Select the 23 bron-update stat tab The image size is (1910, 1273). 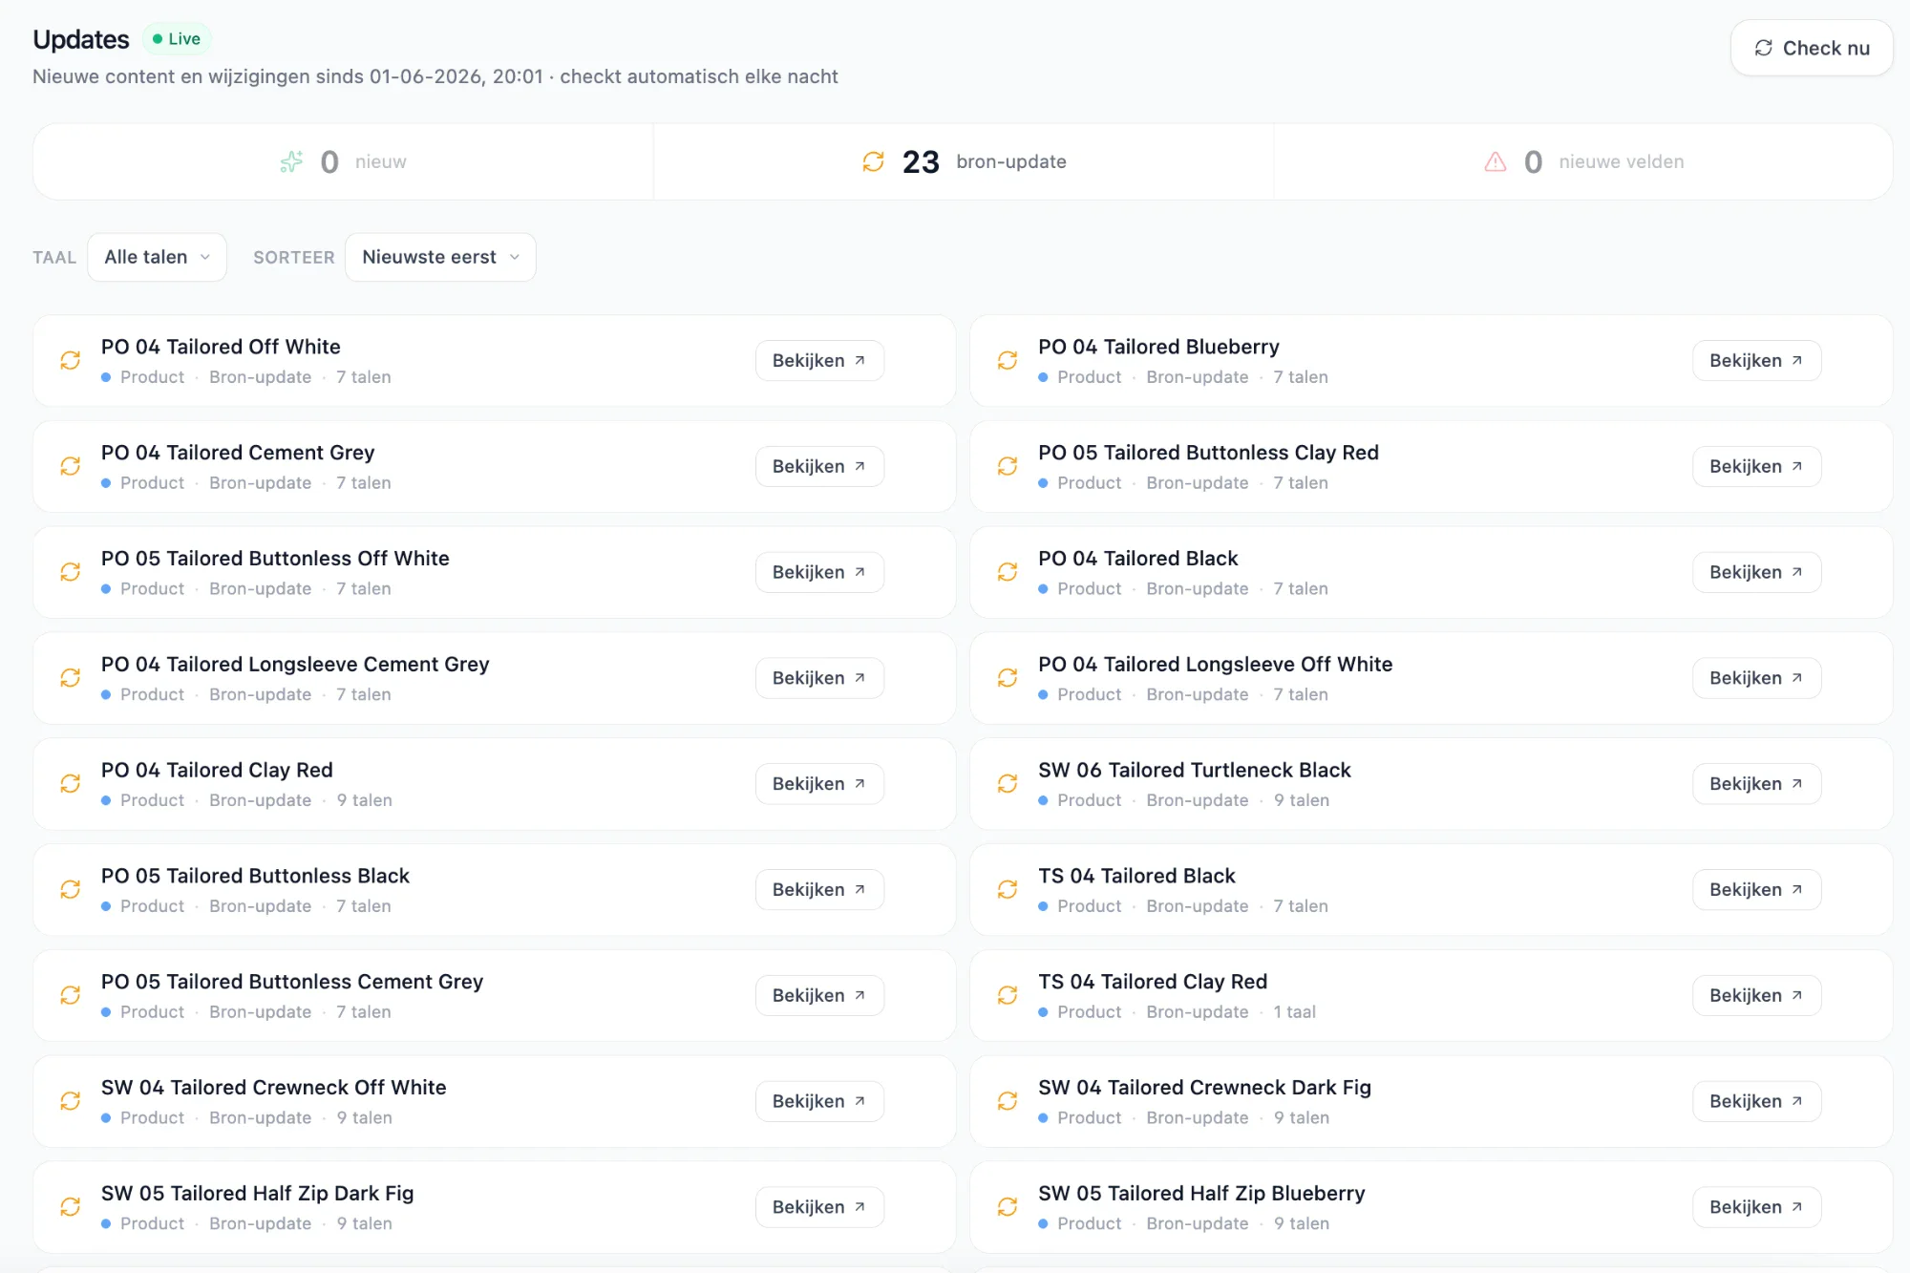pos(964,161)
